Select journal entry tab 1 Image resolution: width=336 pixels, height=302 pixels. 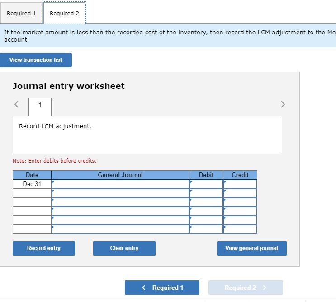40,107
